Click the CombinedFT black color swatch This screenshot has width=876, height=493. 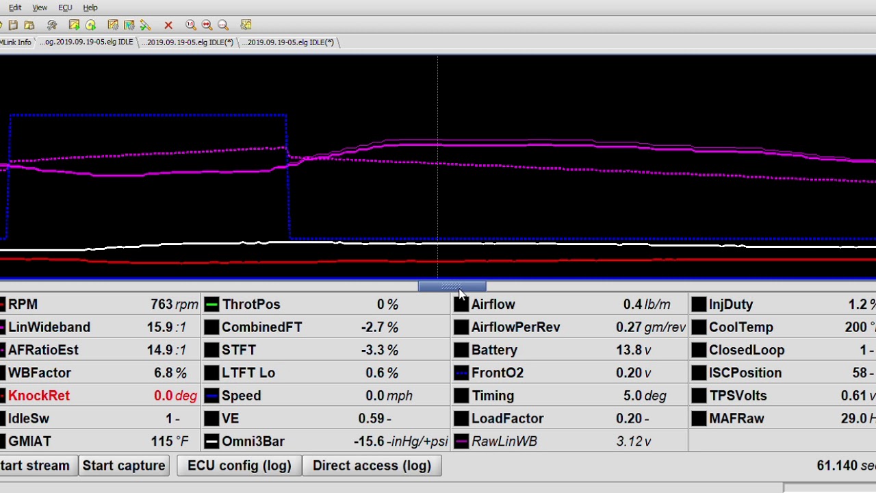point(211,327)
